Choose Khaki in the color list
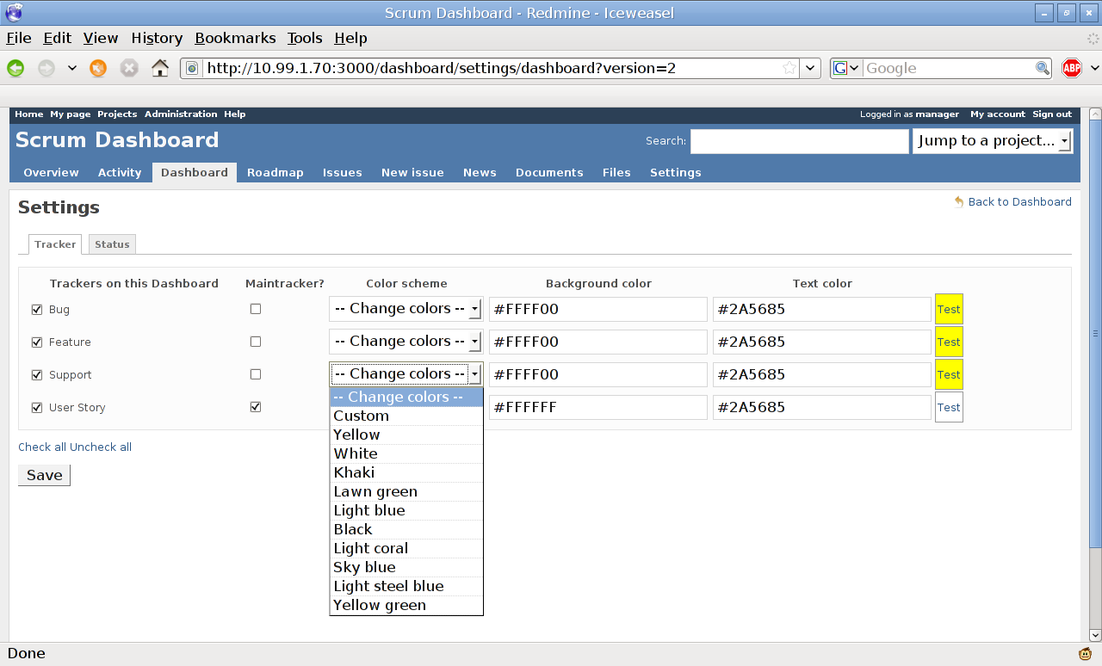Screen dimensions: 1102x666 pyautogui.click(x=406, y=472)
